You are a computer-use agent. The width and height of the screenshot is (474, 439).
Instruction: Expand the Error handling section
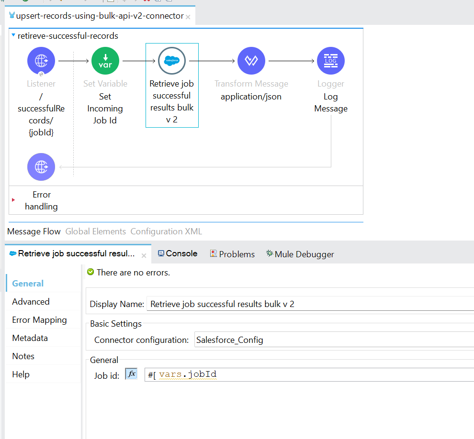[13, 200]
